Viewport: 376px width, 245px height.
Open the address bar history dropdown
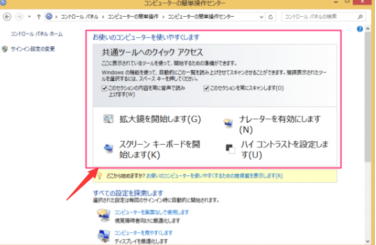pyautogui.click(x=262, y=17)
